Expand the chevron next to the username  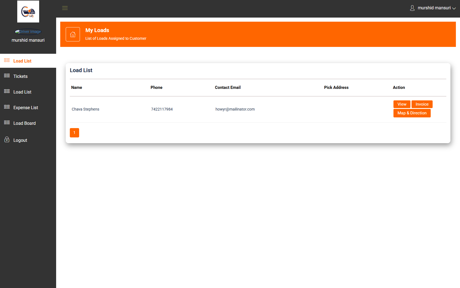pyautogui.click(x=454, y=9)
